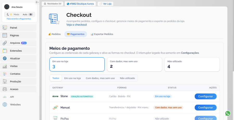Click the FORMAS column header

[x=122, y=88]
